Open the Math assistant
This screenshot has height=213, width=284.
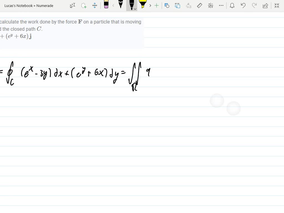[210, 6]
